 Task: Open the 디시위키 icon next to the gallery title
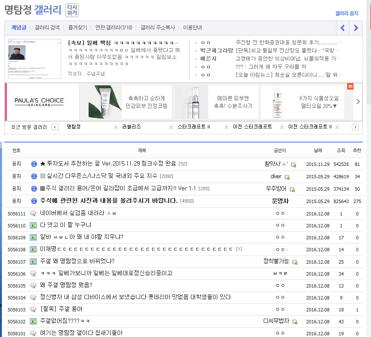point(72,10)
